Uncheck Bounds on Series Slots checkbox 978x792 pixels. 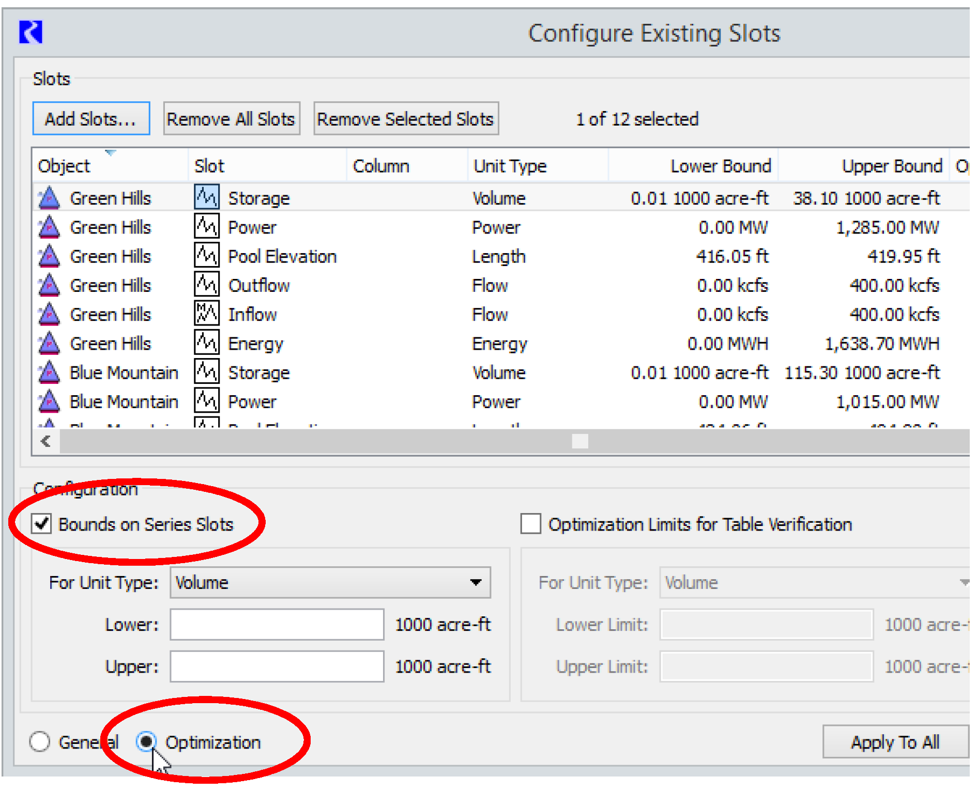coord(41,524)
